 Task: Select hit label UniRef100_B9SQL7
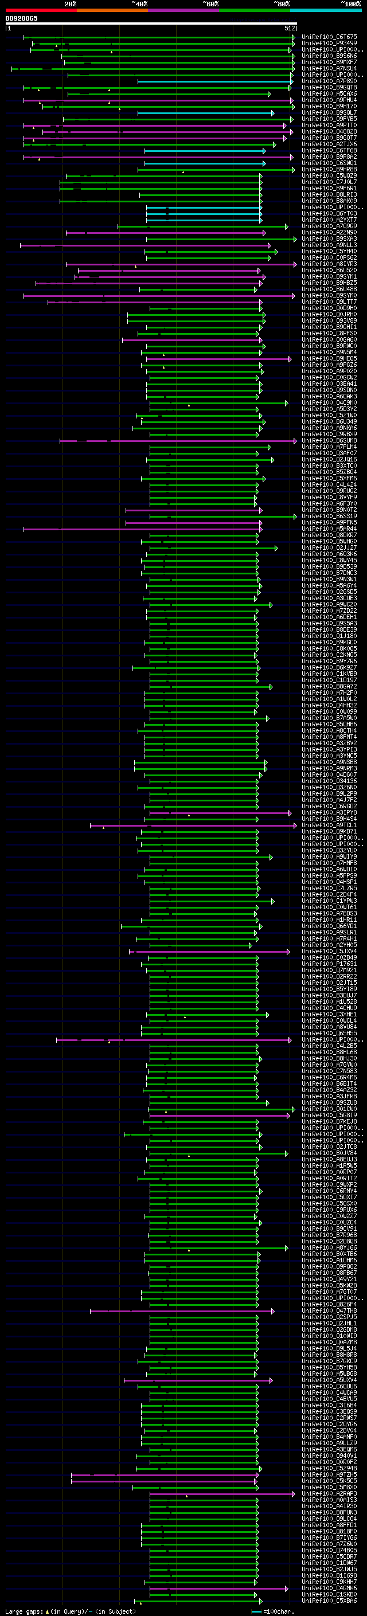pyautogui.click(x=329, y=113)
